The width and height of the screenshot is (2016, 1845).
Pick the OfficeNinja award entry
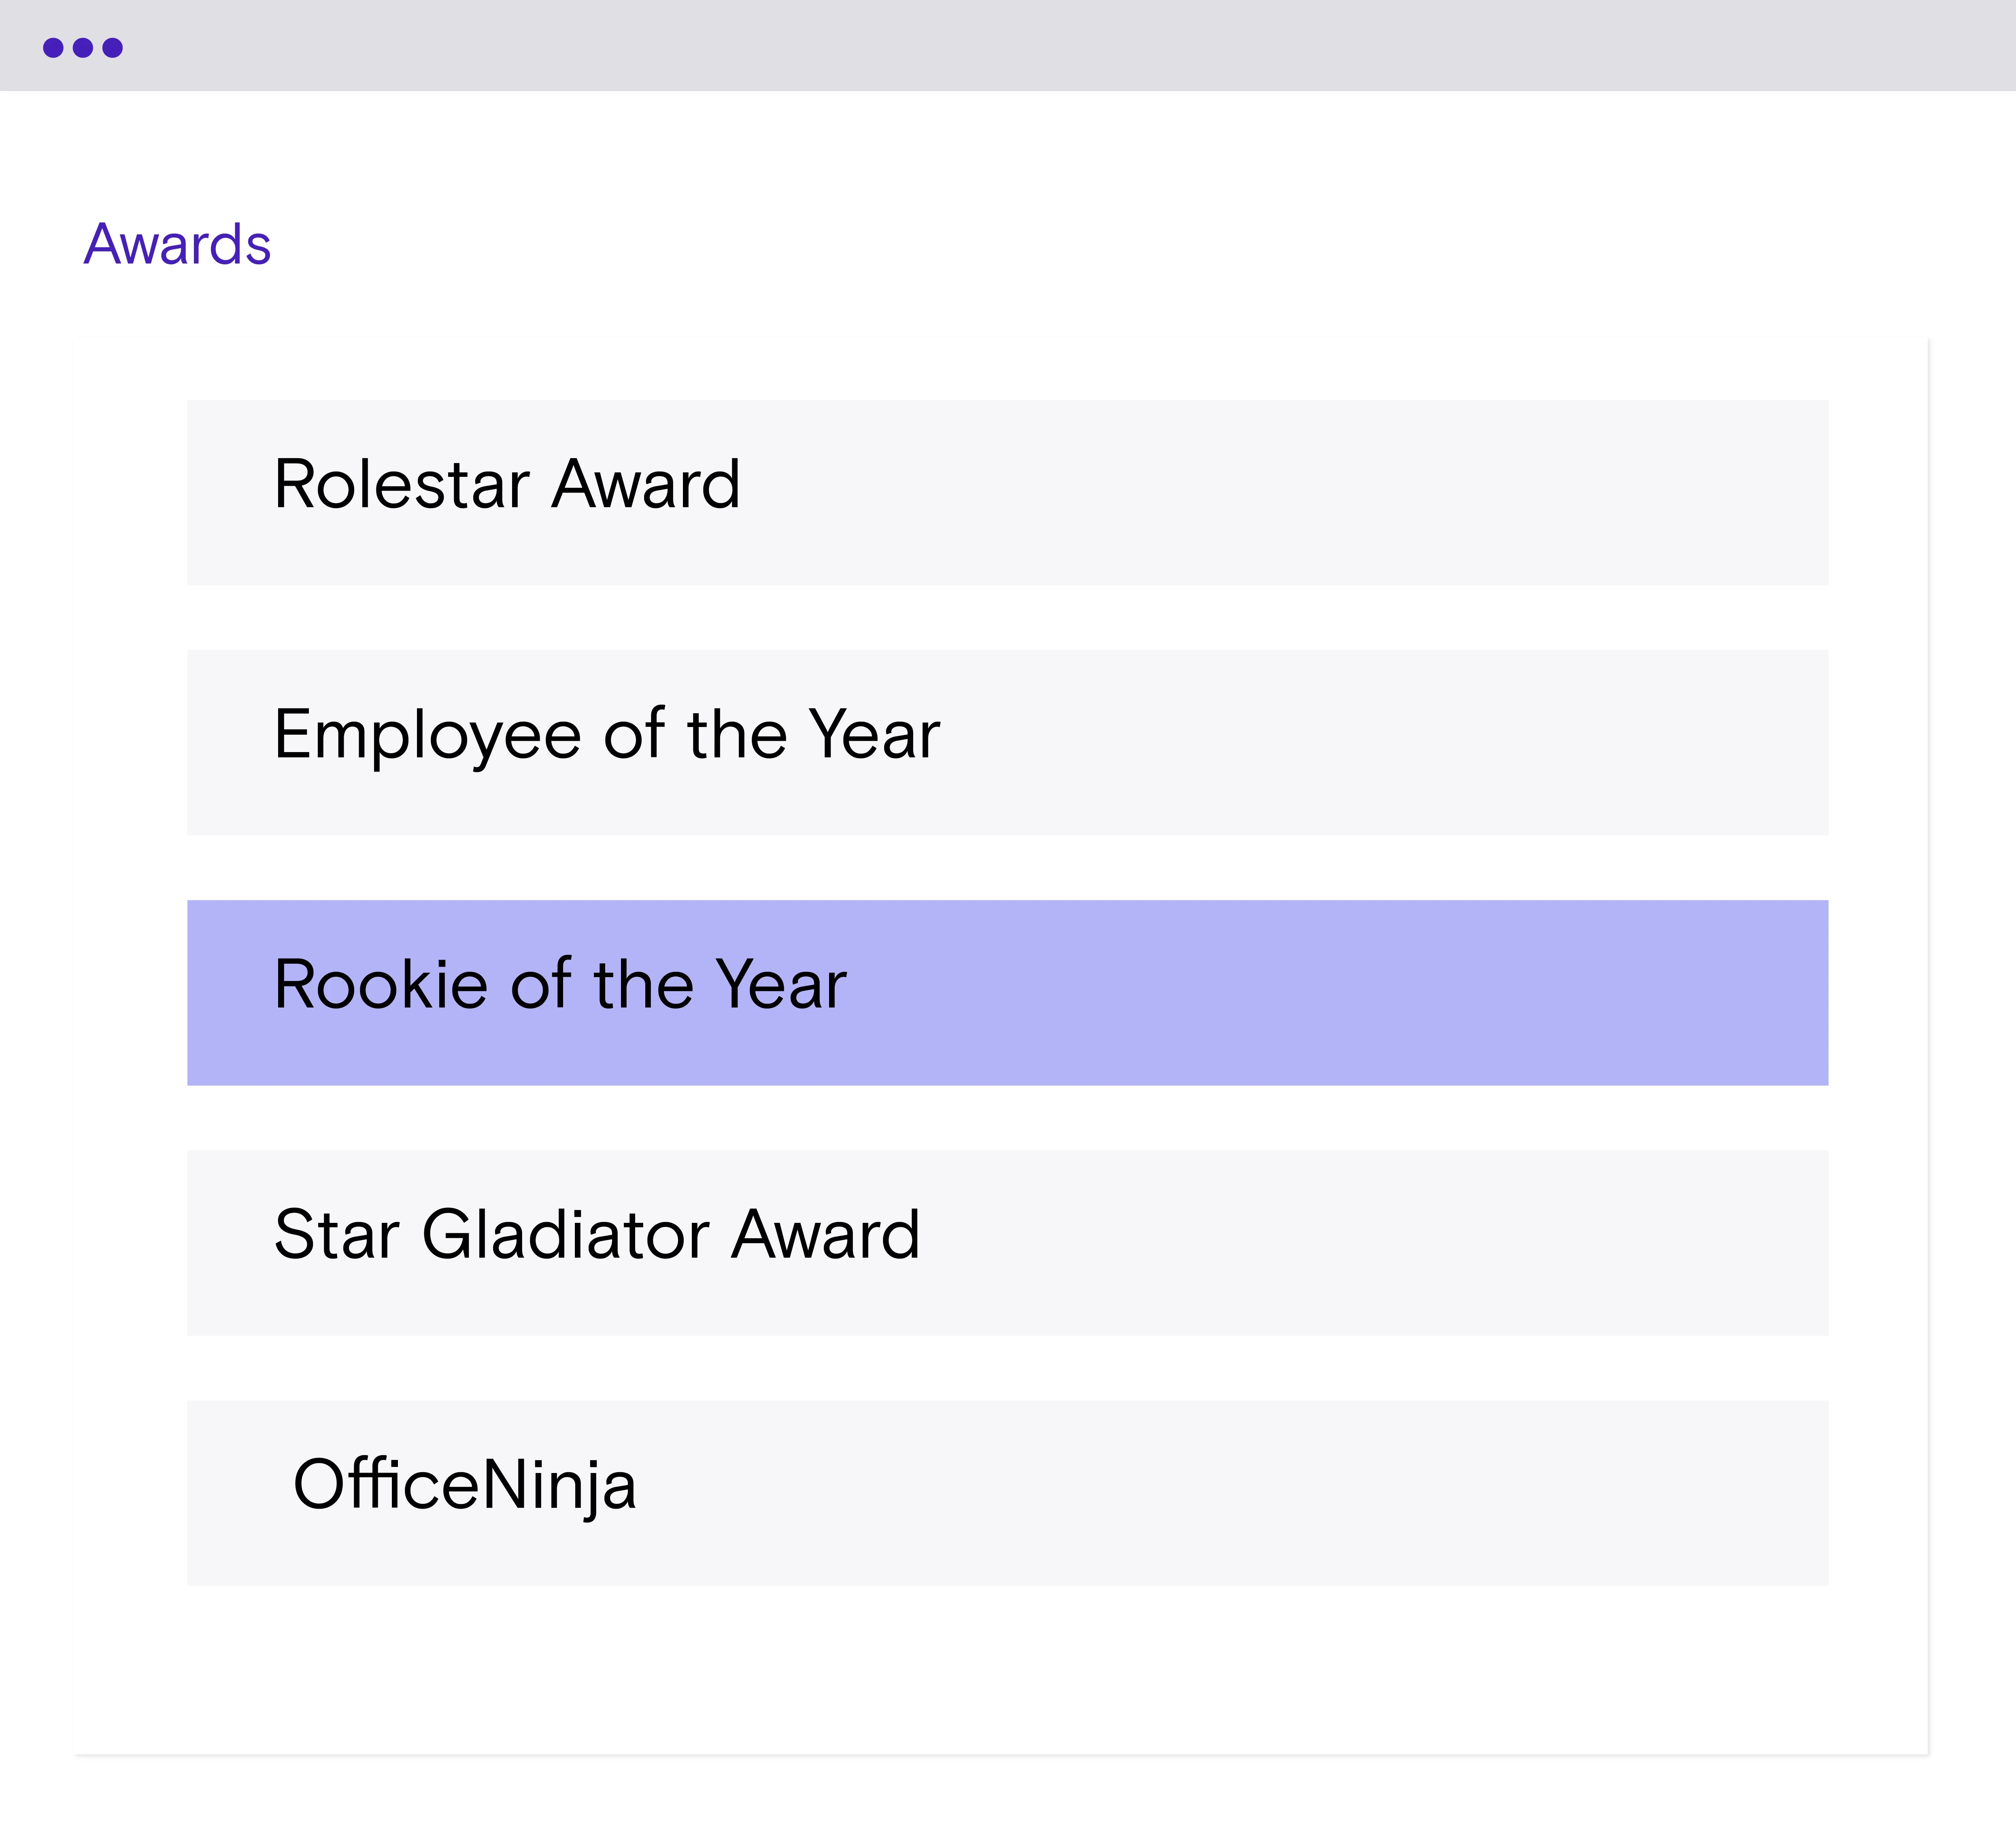click(x=1007, y=1492)
